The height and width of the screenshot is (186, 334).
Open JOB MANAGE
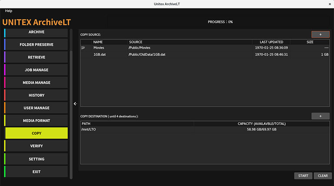click(37, 70)
